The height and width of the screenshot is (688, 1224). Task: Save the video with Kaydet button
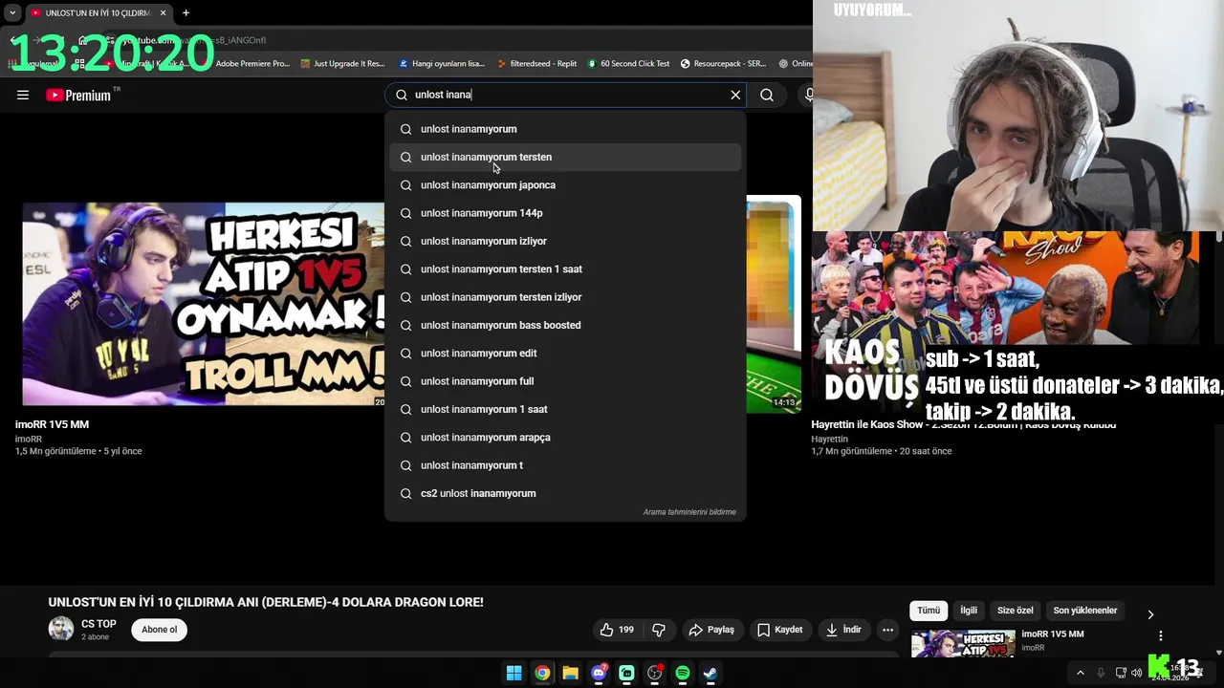780,630
